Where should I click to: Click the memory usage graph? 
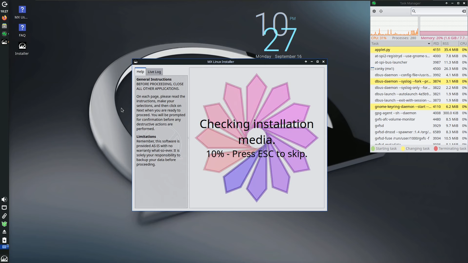444,26
